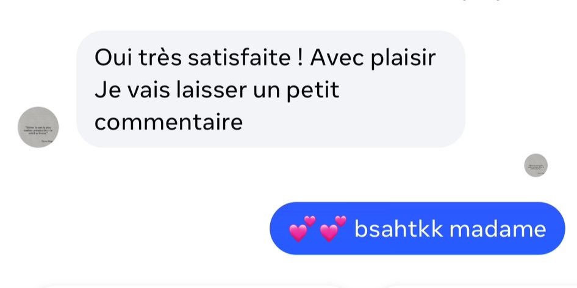Open the partially visible panel at bottom left

183,285
